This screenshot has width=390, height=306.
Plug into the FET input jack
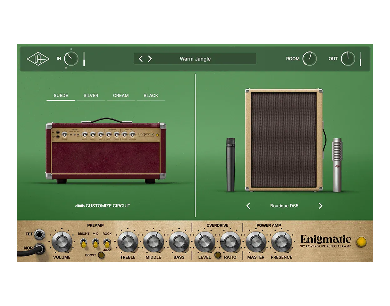[39, 234]
